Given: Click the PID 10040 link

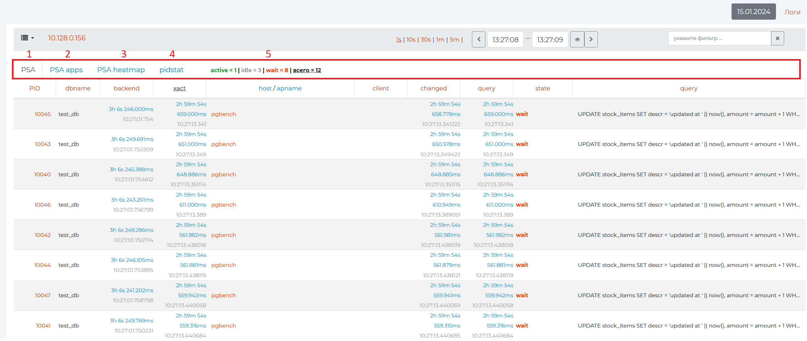Looking at the screenshot, I should [42, 174].
